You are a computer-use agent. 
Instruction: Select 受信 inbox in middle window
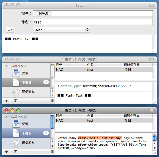pos(26,73)
